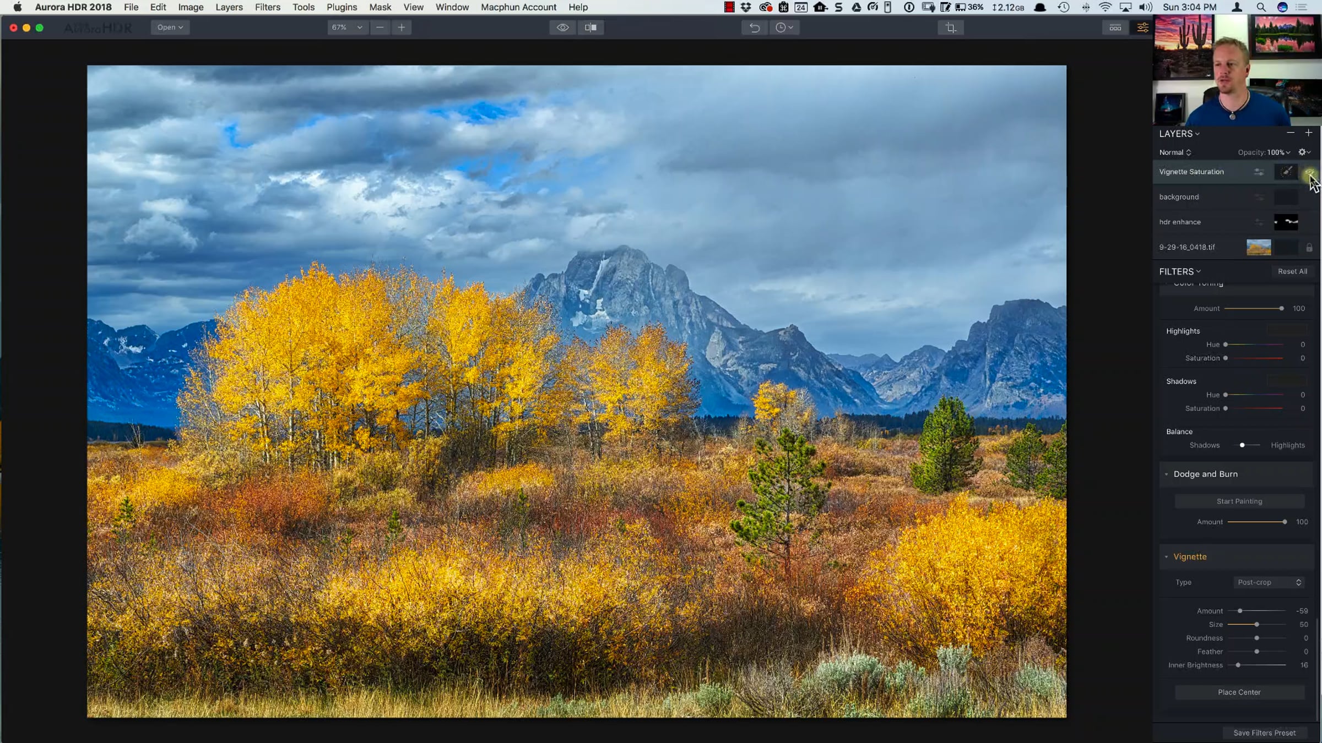
Task: Open the Filters menu
Action: coord(267,7)
